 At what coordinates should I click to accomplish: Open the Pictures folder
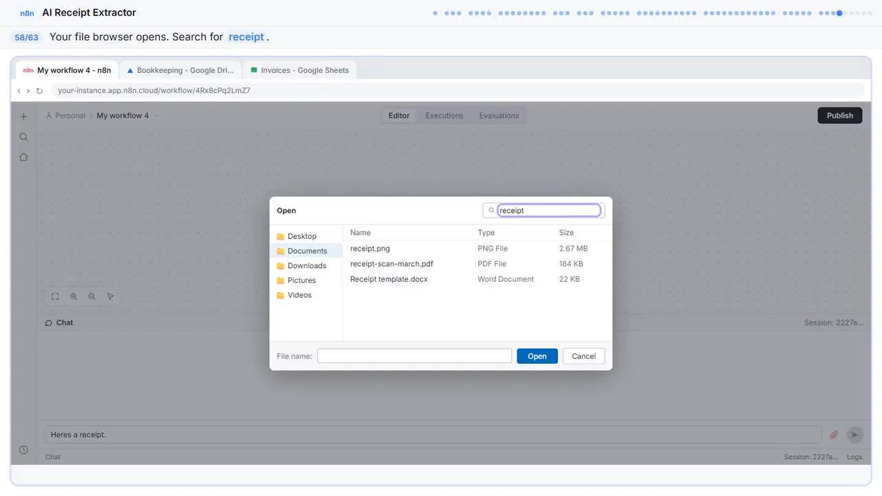(x=306, y=280)
